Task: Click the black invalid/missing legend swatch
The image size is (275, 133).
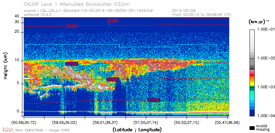Action: coord(252,128)
